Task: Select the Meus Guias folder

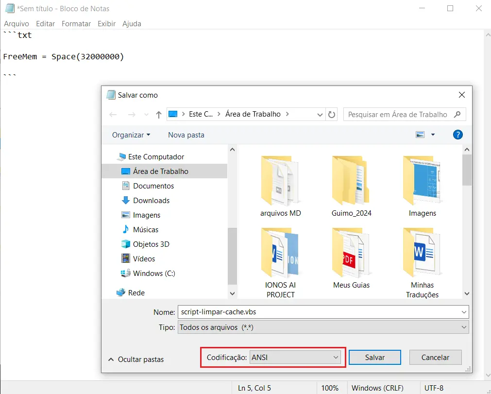Action: click(351, 257)
